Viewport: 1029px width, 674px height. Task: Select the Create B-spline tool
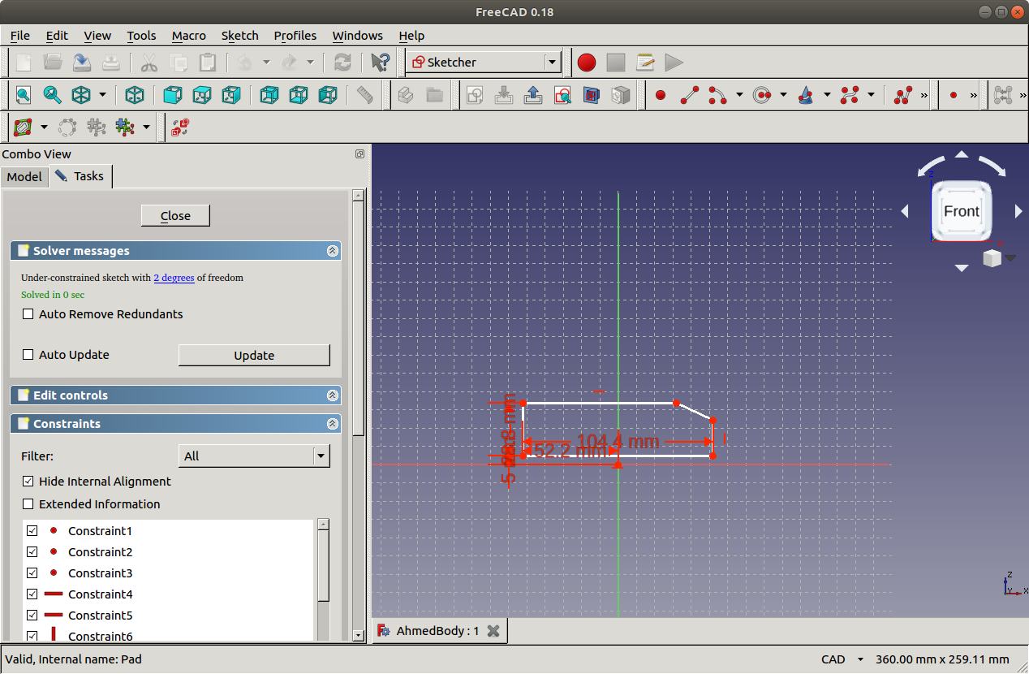point(849,95)
